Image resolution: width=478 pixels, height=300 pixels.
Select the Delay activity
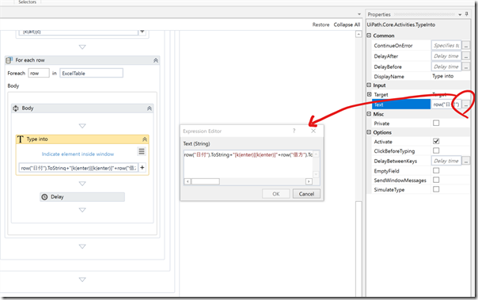(82, 197)
